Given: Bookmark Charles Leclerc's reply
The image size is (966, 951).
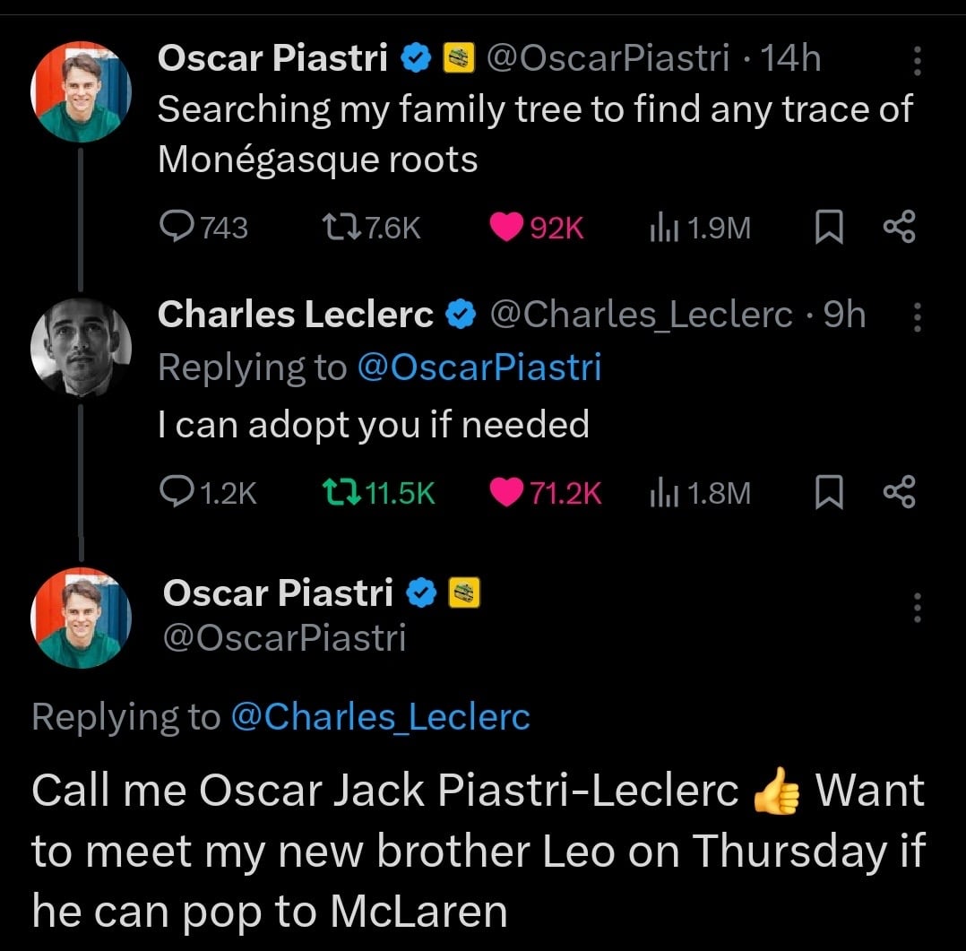Looking at the screenshot, I should coord(829,492).
